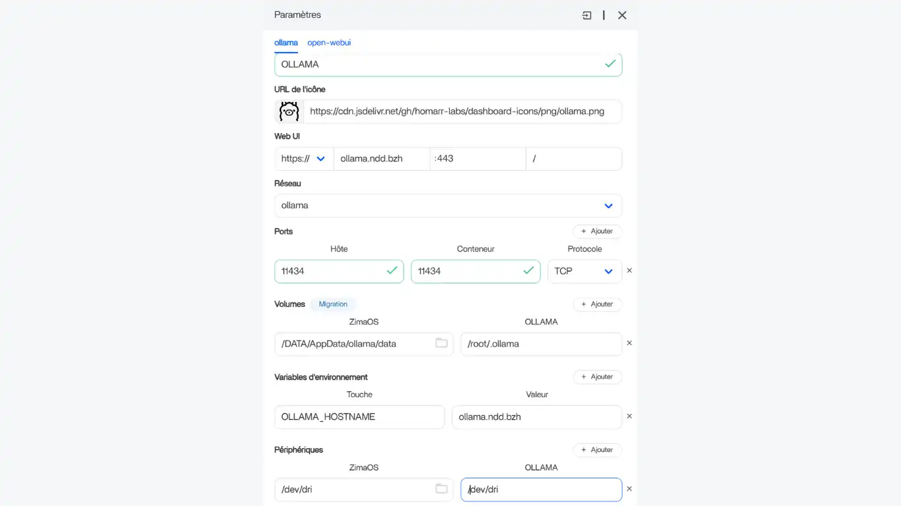
Task: Edit the Web UI path field
Action: (574, 159)
